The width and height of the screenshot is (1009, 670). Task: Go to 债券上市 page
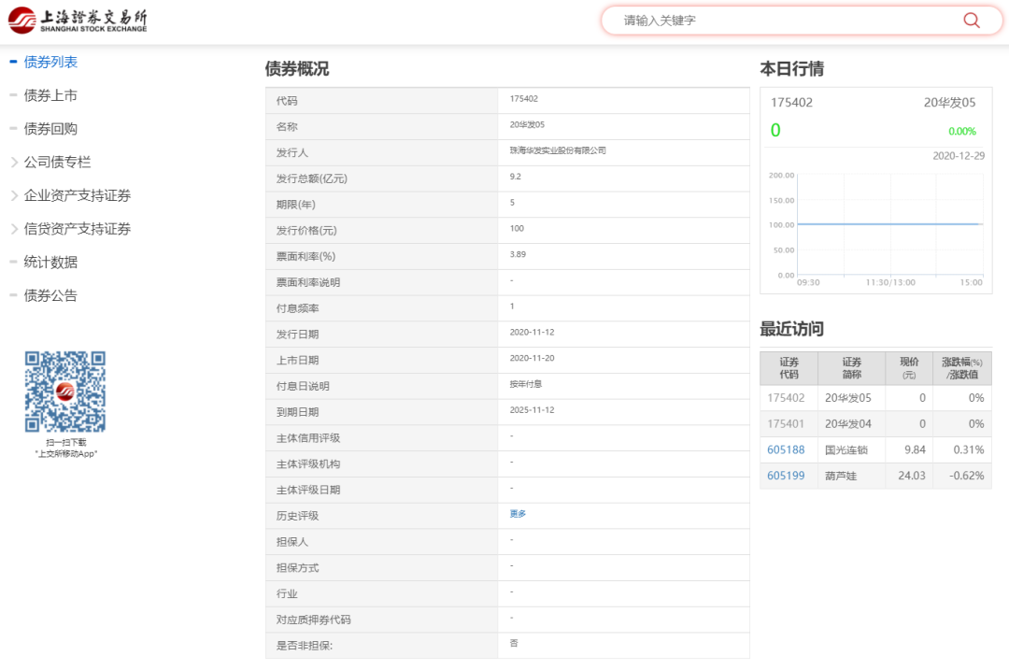50,95
